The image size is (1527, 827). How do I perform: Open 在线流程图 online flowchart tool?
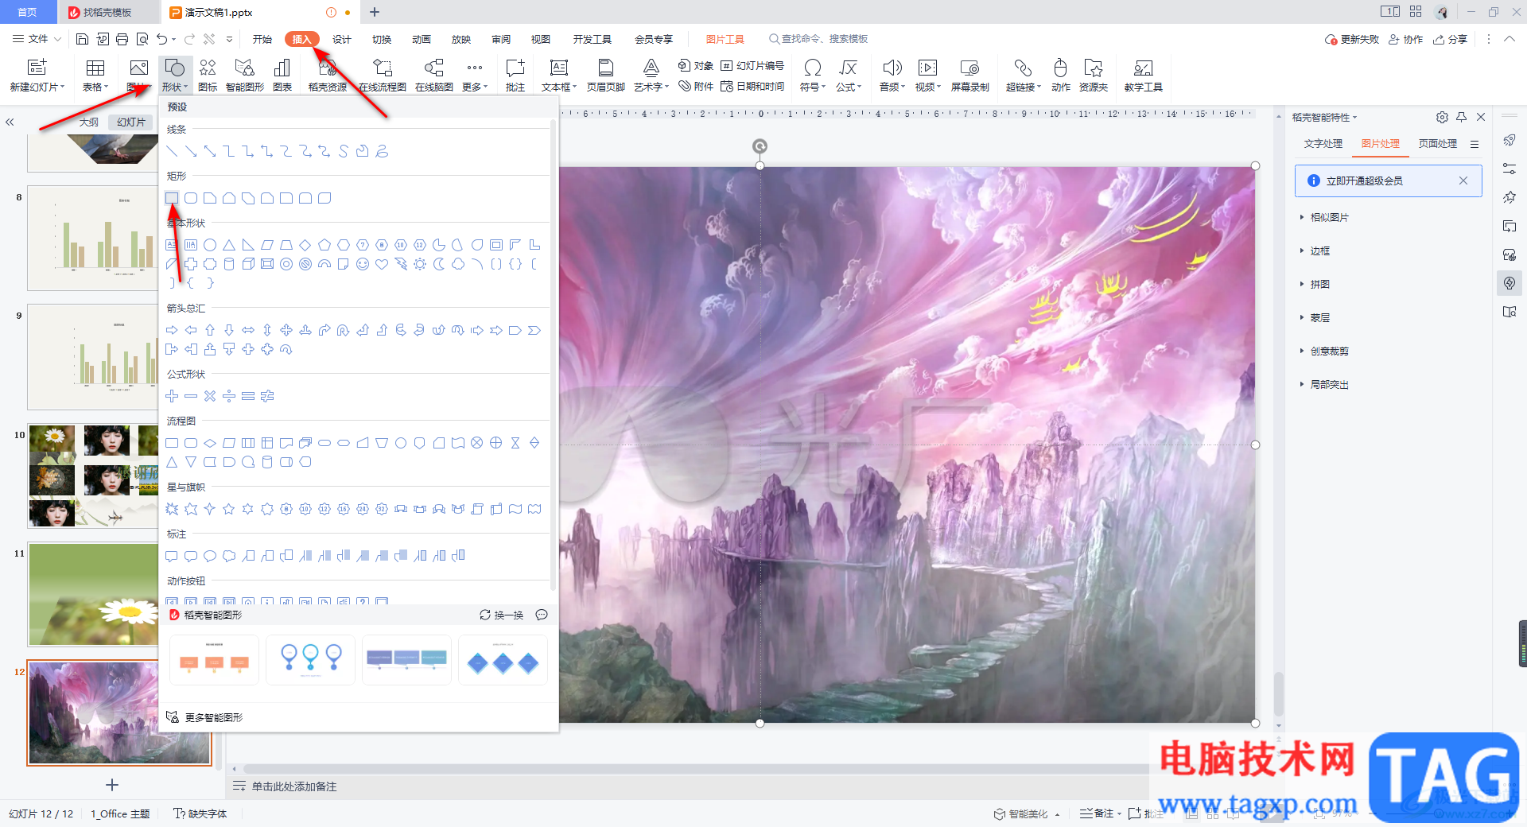pos(383,76)
